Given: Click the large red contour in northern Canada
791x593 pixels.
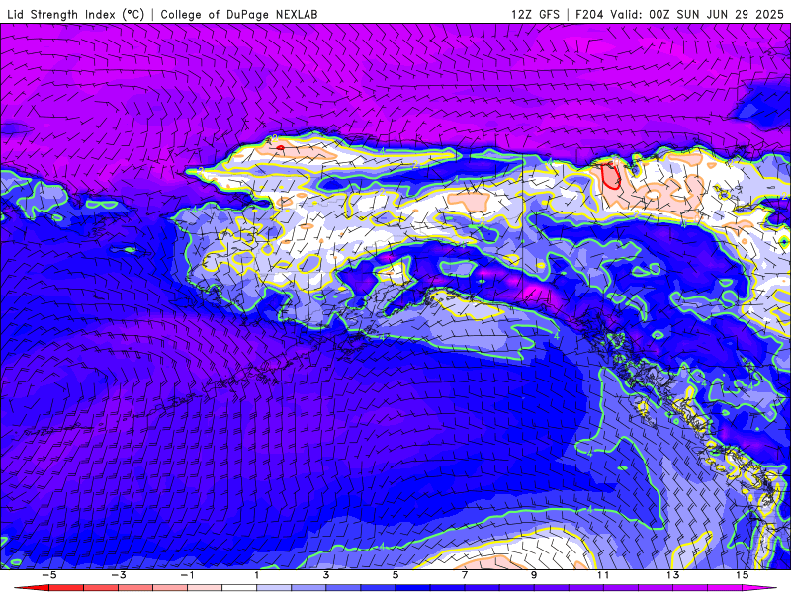Looking at the screenshot, I should 610,175.
